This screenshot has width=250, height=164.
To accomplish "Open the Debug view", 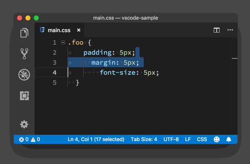I will (x=24, y=75).
